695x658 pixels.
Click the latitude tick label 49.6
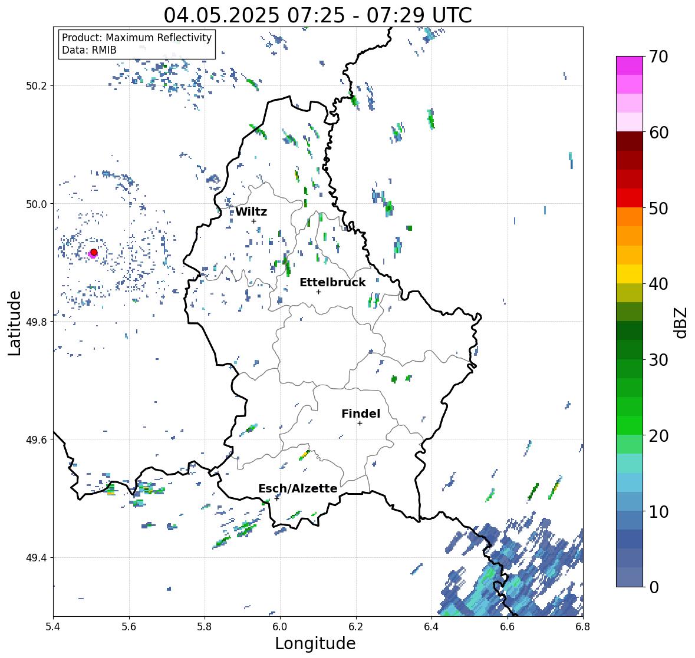click(x=36, y=439)
